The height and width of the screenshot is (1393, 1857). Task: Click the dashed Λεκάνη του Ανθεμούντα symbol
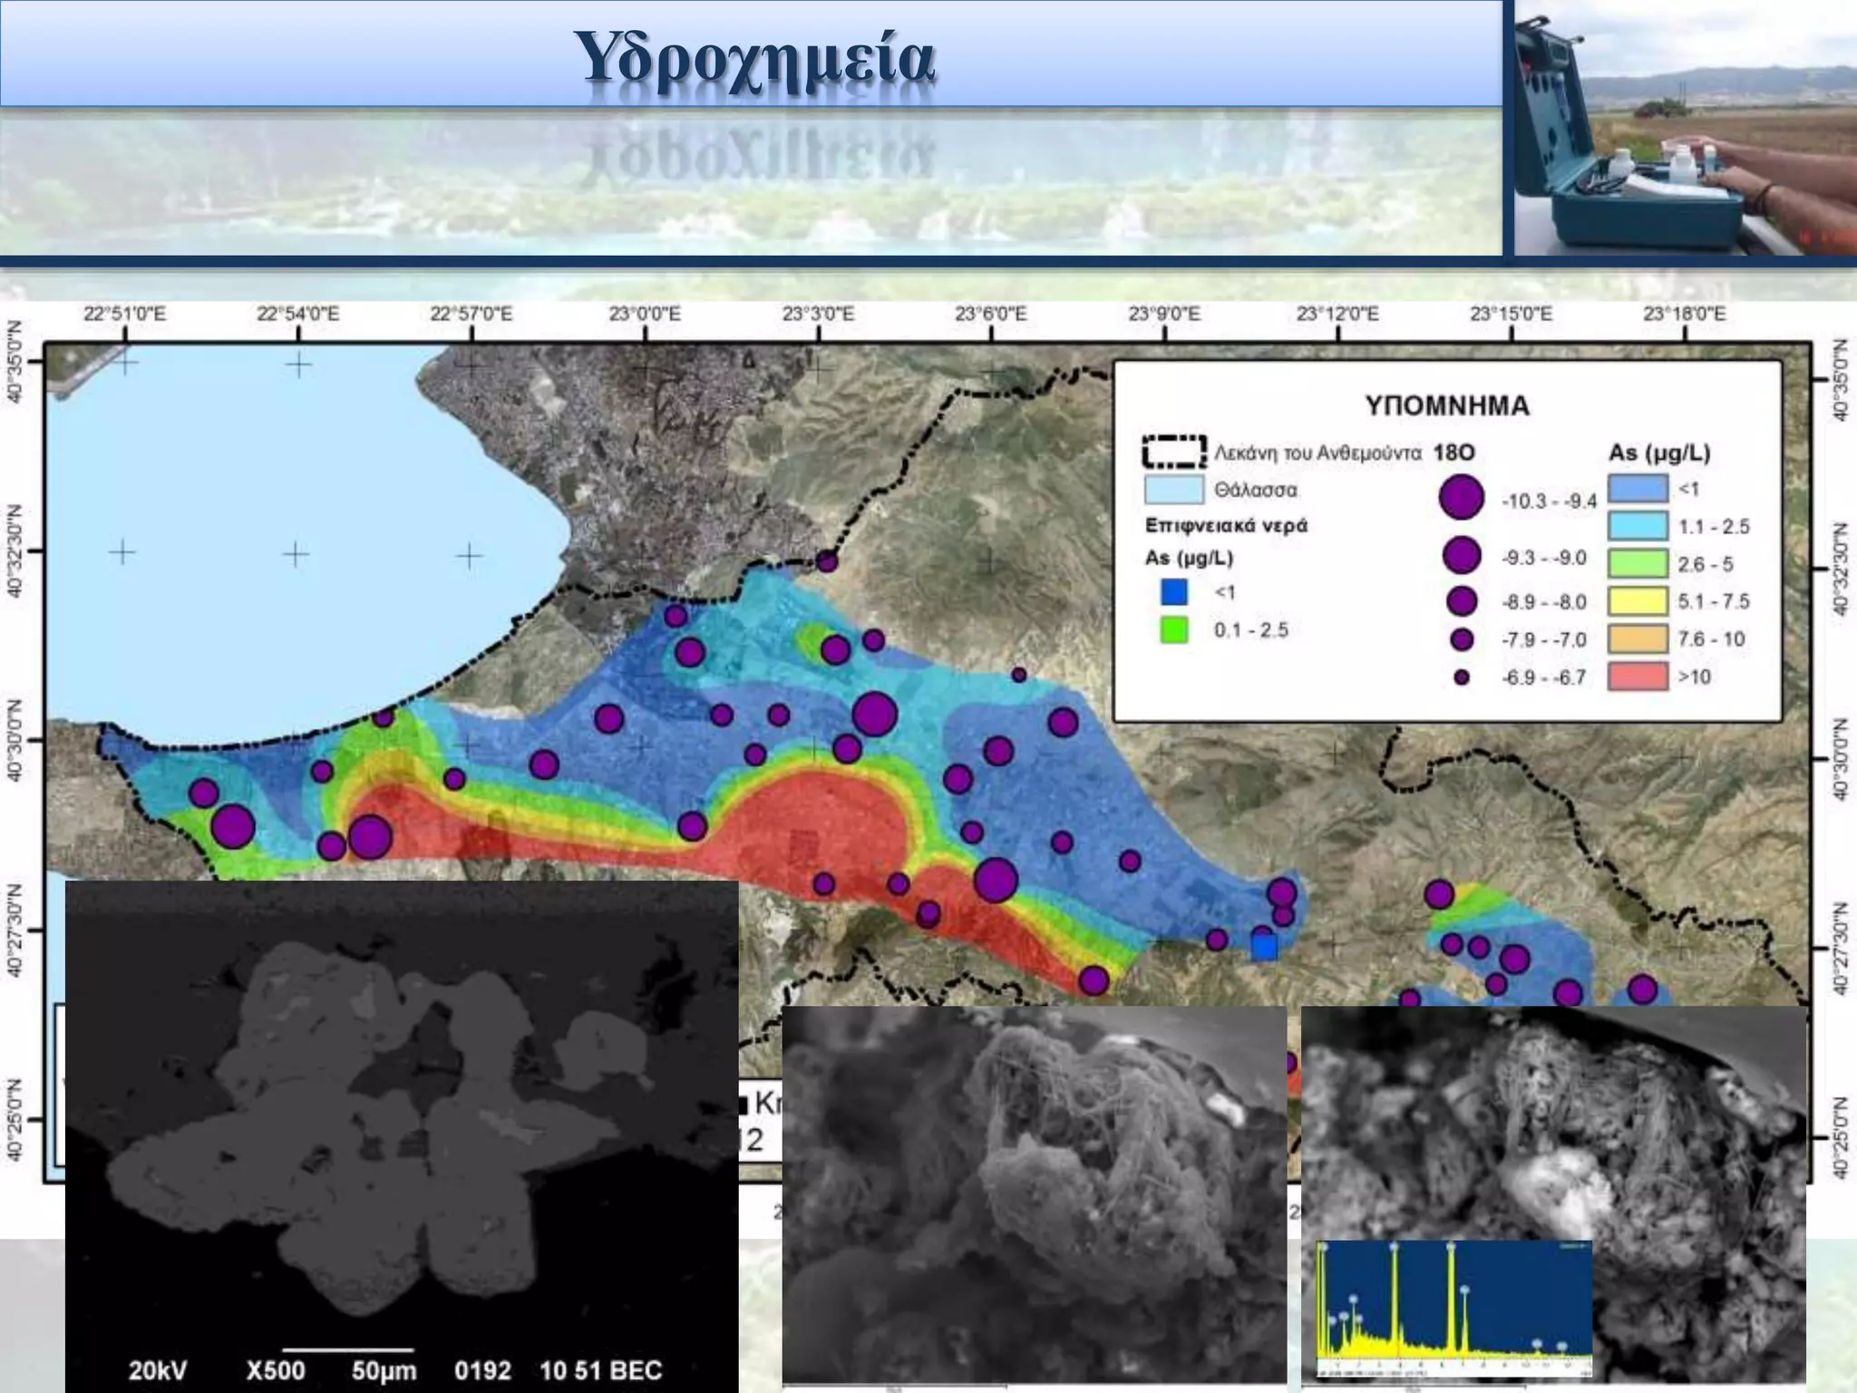pos(1173,452)
